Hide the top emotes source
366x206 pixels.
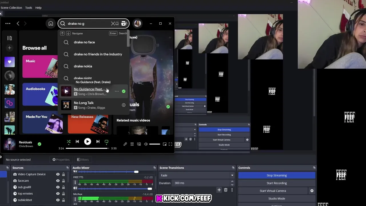point(58,194)
